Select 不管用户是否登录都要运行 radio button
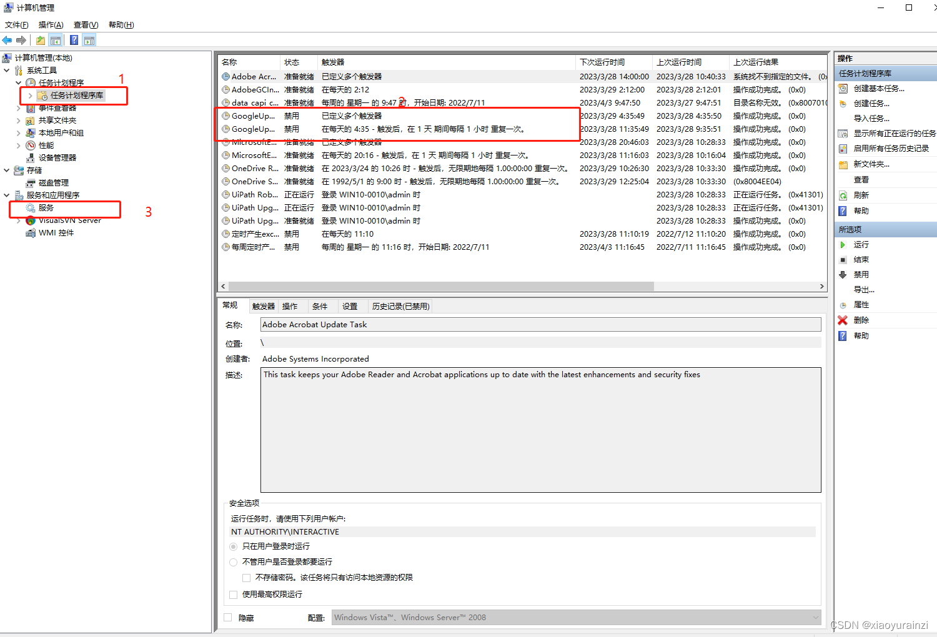937x637 pixels. 234,562
